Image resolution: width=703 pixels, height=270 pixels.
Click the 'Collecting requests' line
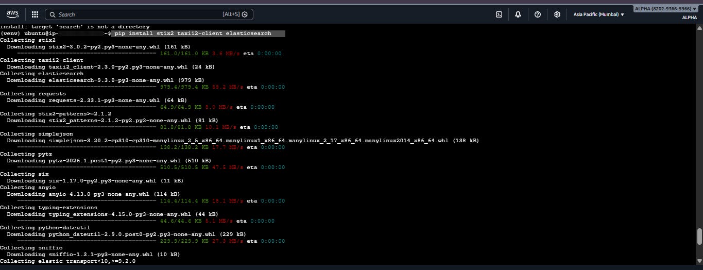point(33,94)
